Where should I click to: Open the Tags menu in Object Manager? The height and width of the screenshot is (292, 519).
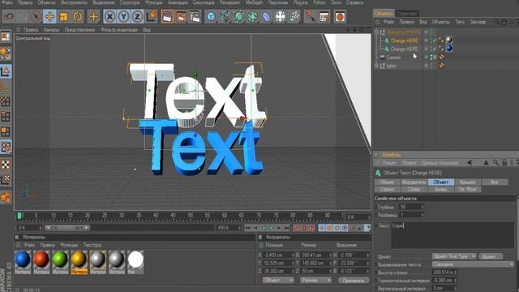tap(460, 22)
